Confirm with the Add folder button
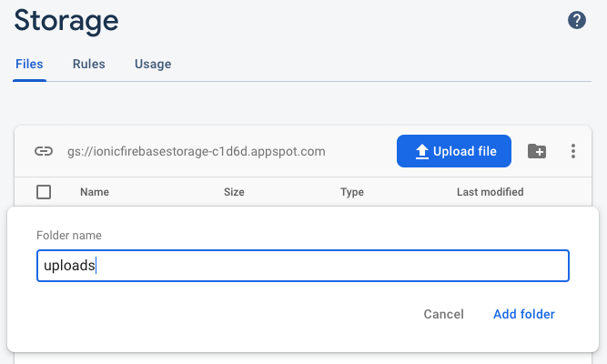607x364 pixels. point(524,314)
